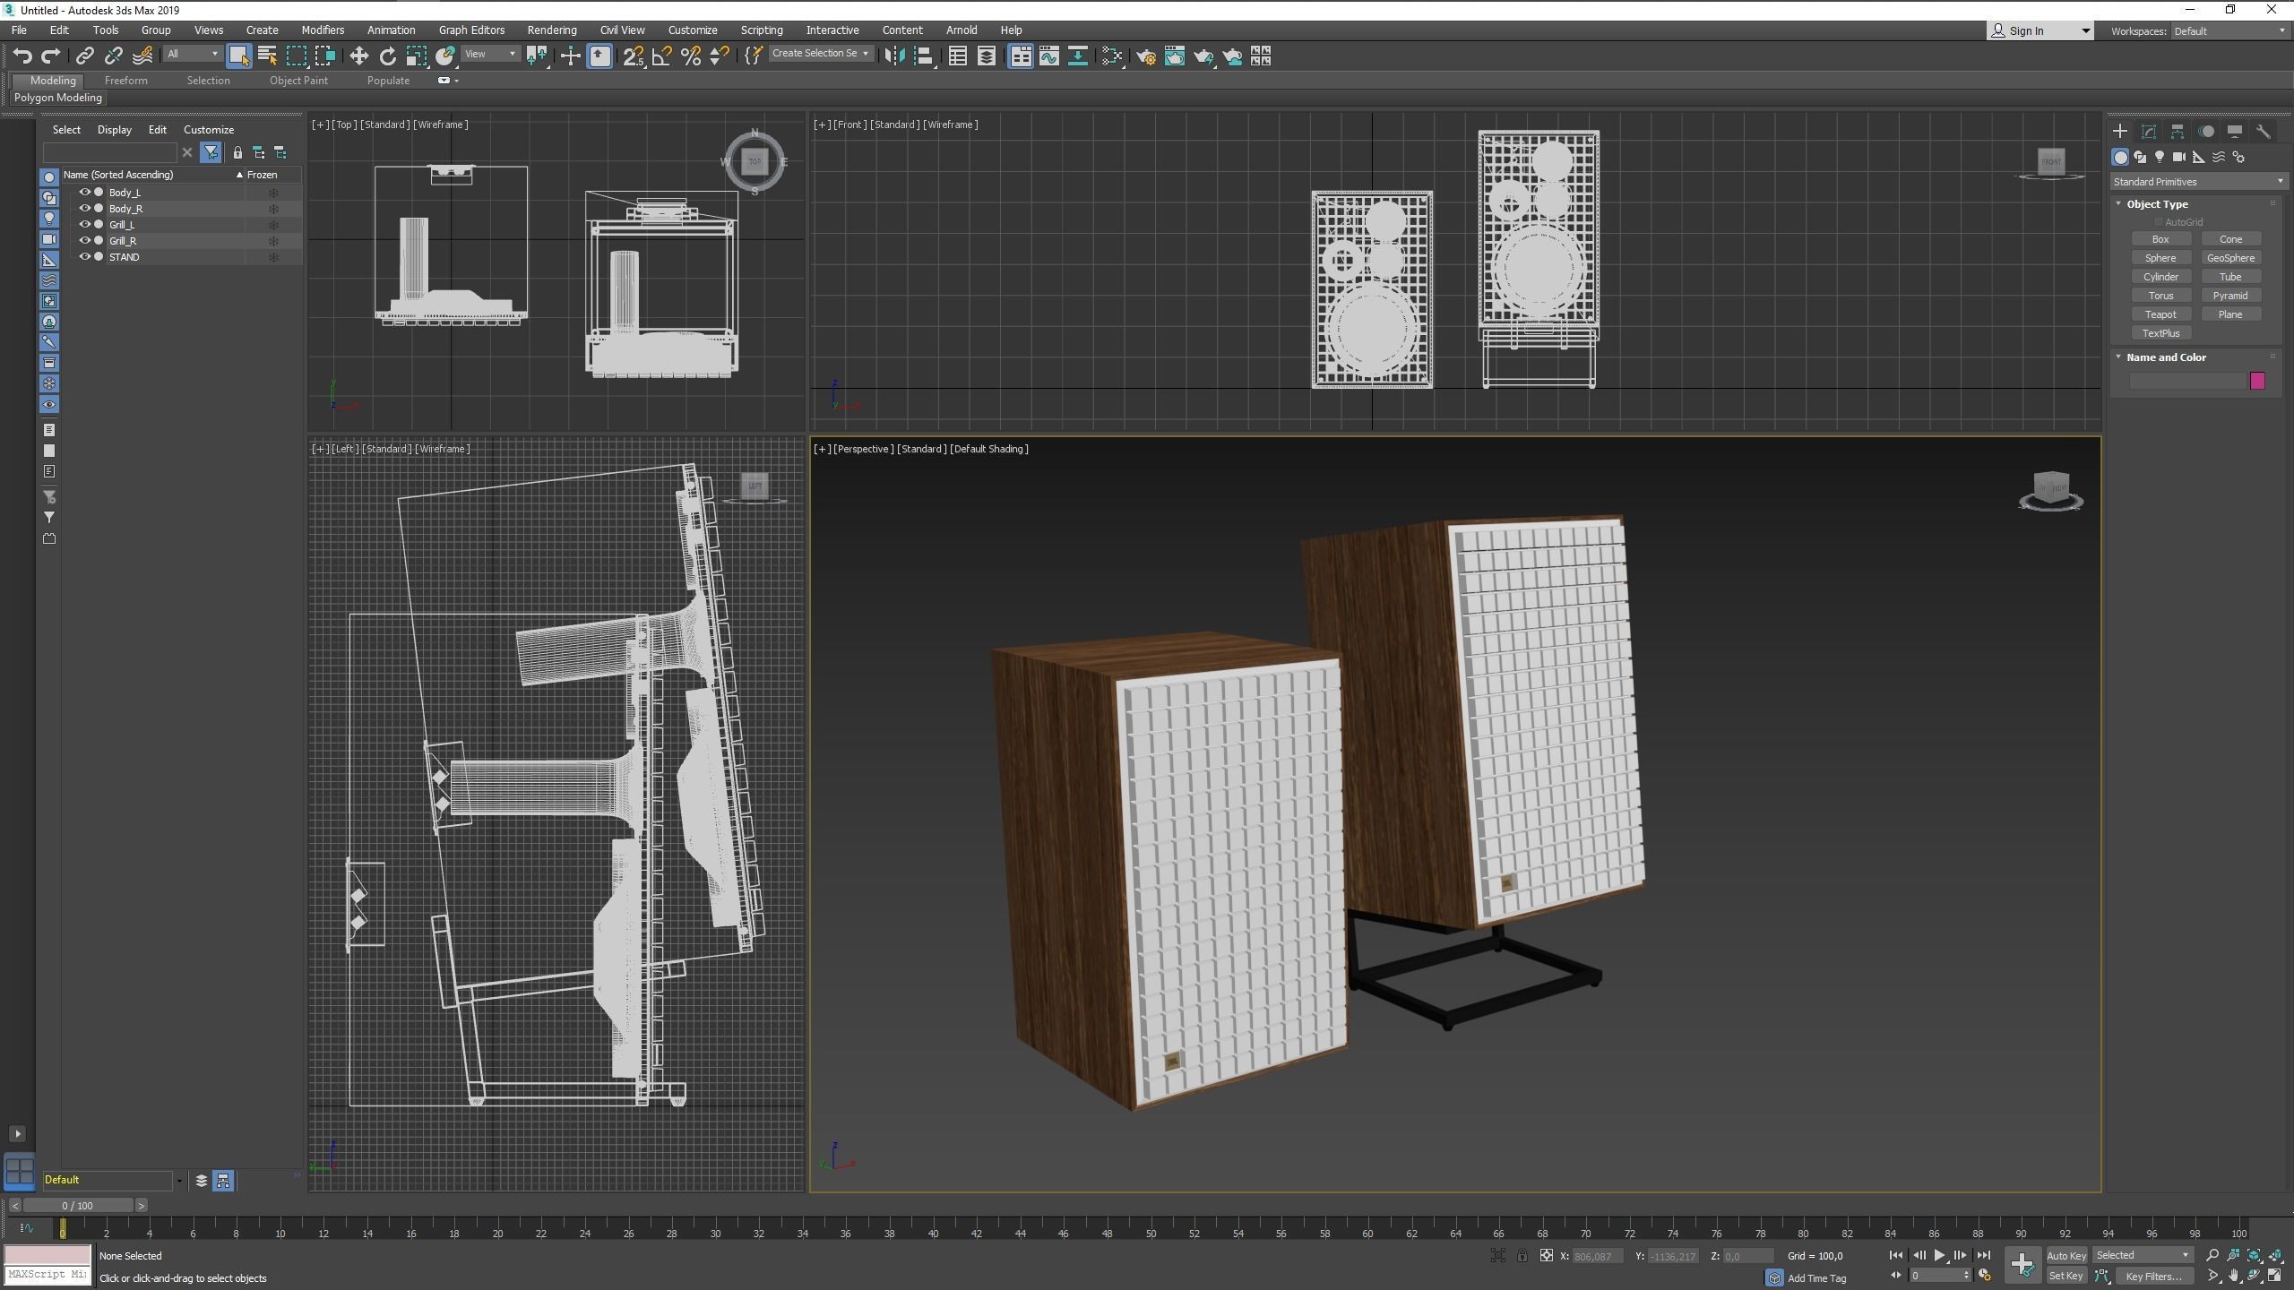
Task: Click the MAXScript Mini listener field
Action: [x=48, y=1274]
